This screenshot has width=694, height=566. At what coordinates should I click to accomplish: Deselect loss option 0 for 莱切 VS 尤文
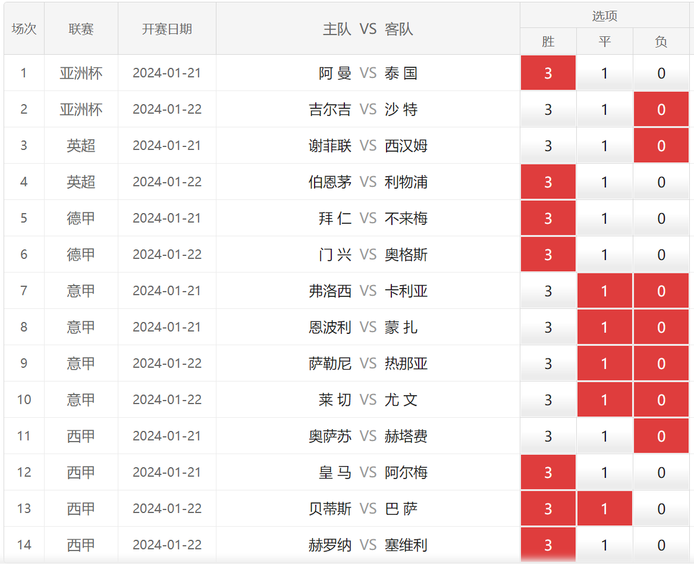coord(661,399)
